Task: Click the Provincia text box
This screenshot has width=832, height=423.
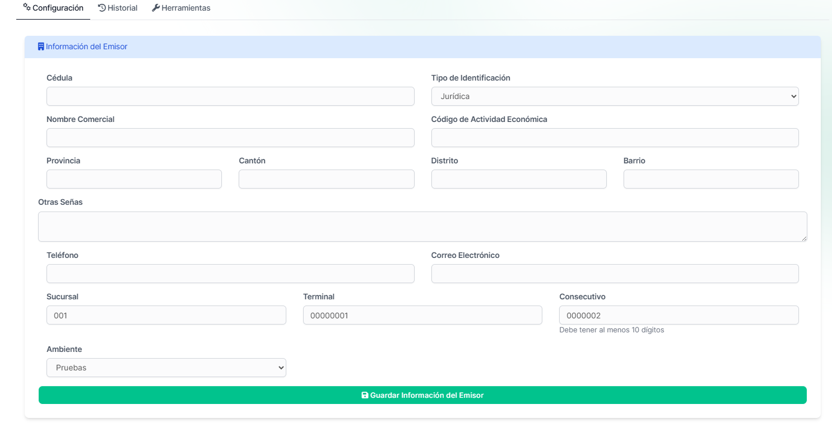Action: 134,179
